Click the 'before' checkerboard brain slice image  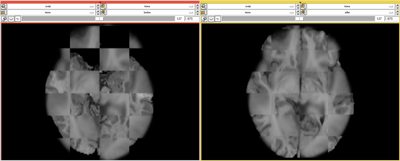point(100,92)
